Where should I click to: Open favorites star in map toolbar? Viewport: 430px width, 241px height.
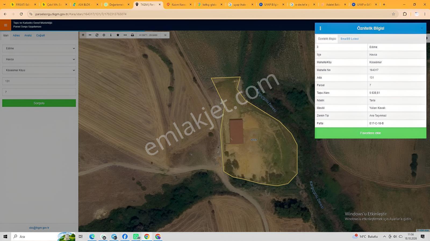click(x=118, y=35)
